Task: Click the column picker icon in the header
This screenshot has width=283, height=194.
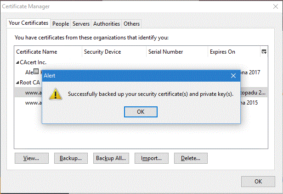Action: coord(264,52)
